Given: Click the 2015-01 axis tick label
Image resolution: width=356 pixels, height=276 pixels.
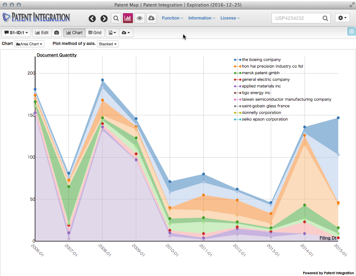Looking at the screenshot, I should (340, 250).
